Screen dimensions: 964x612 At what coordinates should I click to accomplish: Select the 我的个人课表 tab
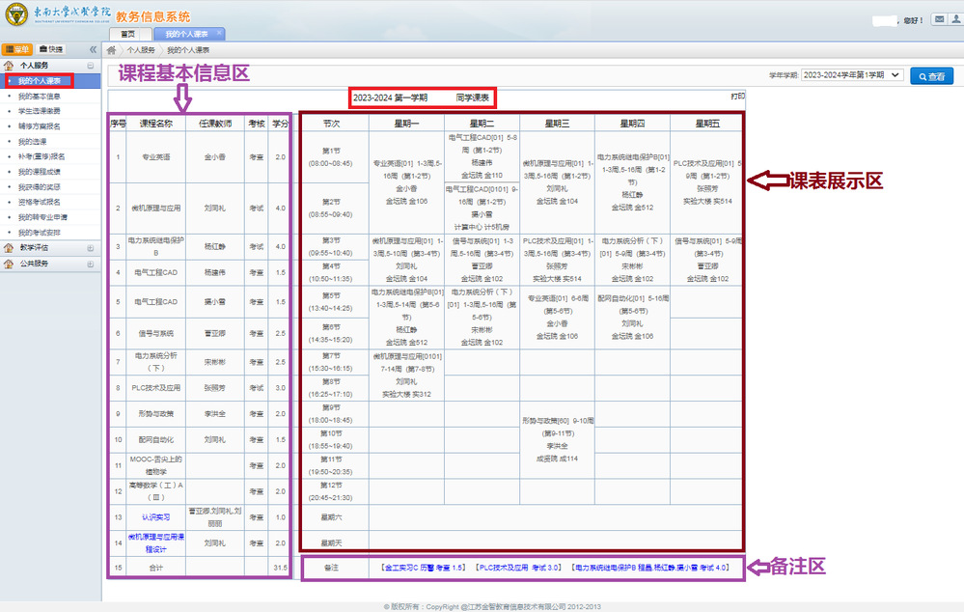pos(186,35)
